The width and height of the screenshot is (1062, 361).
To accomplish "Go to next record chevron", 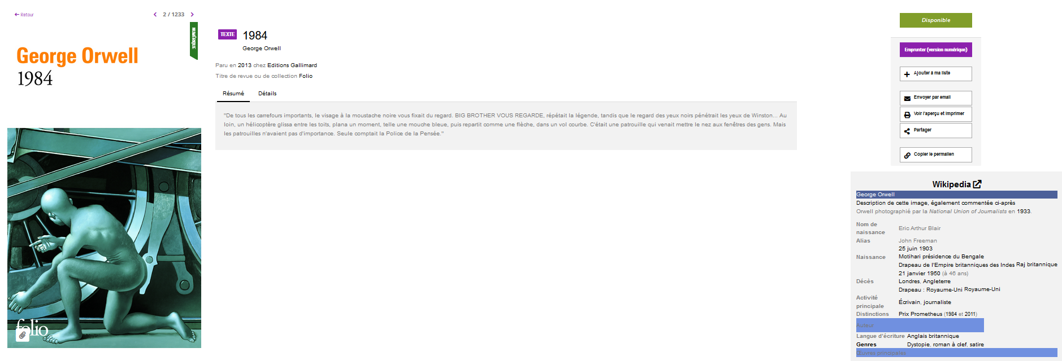I will (192, 15).
